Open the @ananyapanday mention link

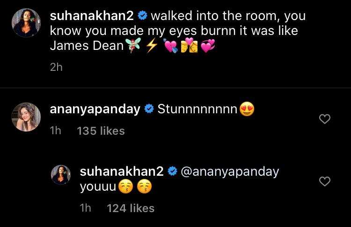(x=230, y=172)
